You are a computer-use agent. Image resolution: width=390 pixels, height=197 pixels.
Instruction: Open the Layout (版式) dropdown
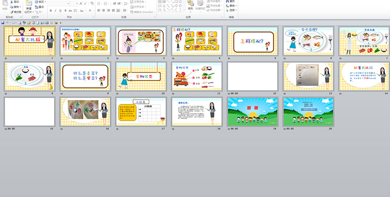coord(40,2)
